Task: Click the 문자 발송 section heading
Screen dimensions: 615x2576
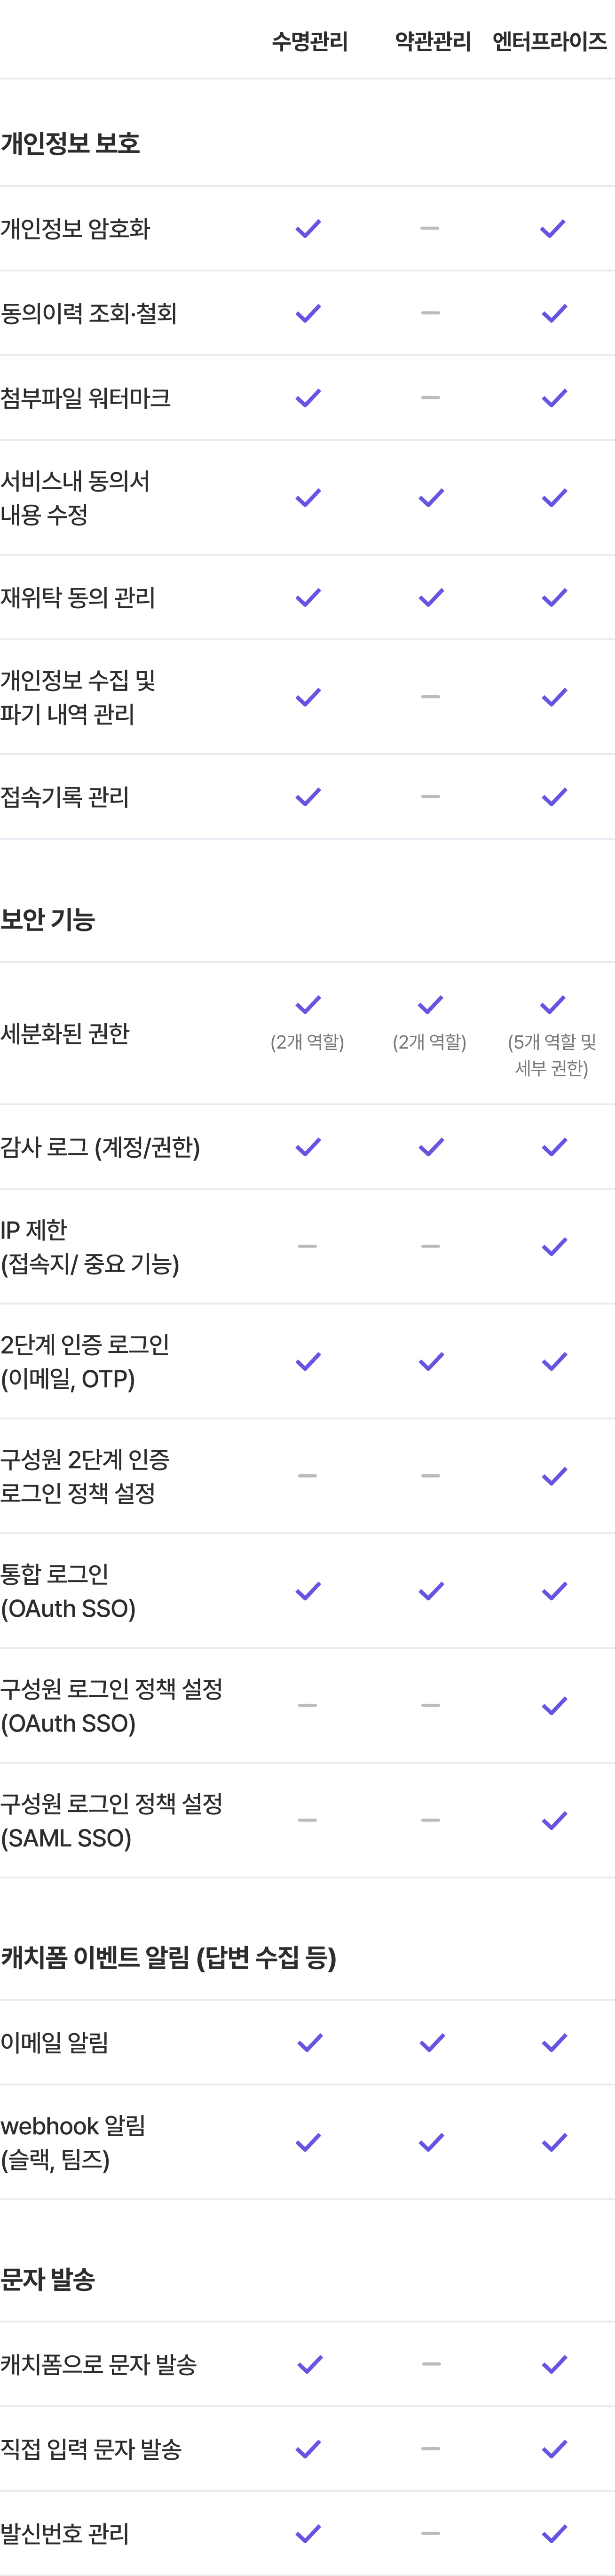Action: tap(47, 2279)
